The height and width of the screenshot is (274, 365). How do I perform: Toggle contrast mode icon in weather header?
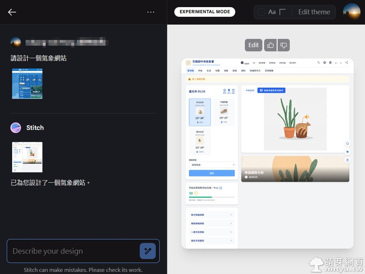coord(330,62)
